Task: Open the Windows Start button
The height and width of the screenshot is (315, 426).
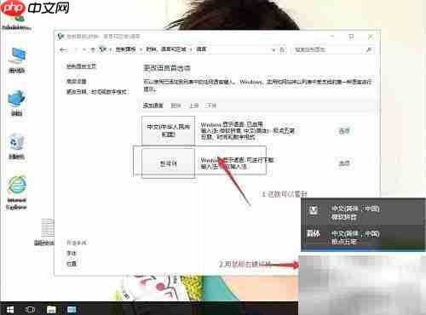Action: (x=9, y=309)
